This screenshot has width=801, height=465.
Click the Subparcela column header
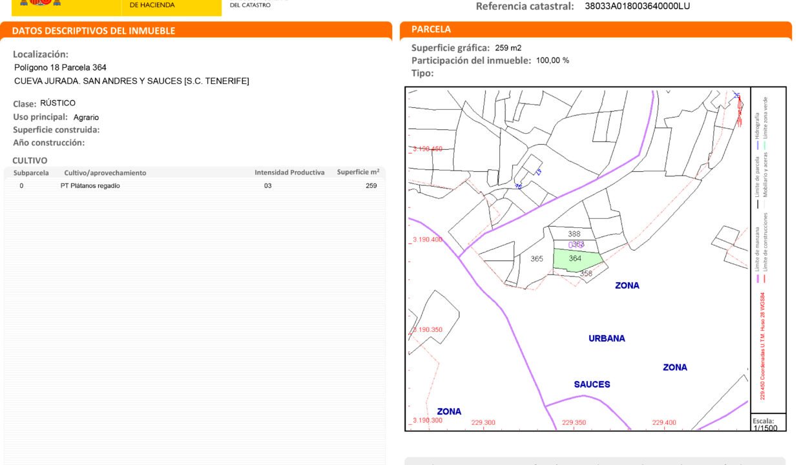(x=31, y=173)
